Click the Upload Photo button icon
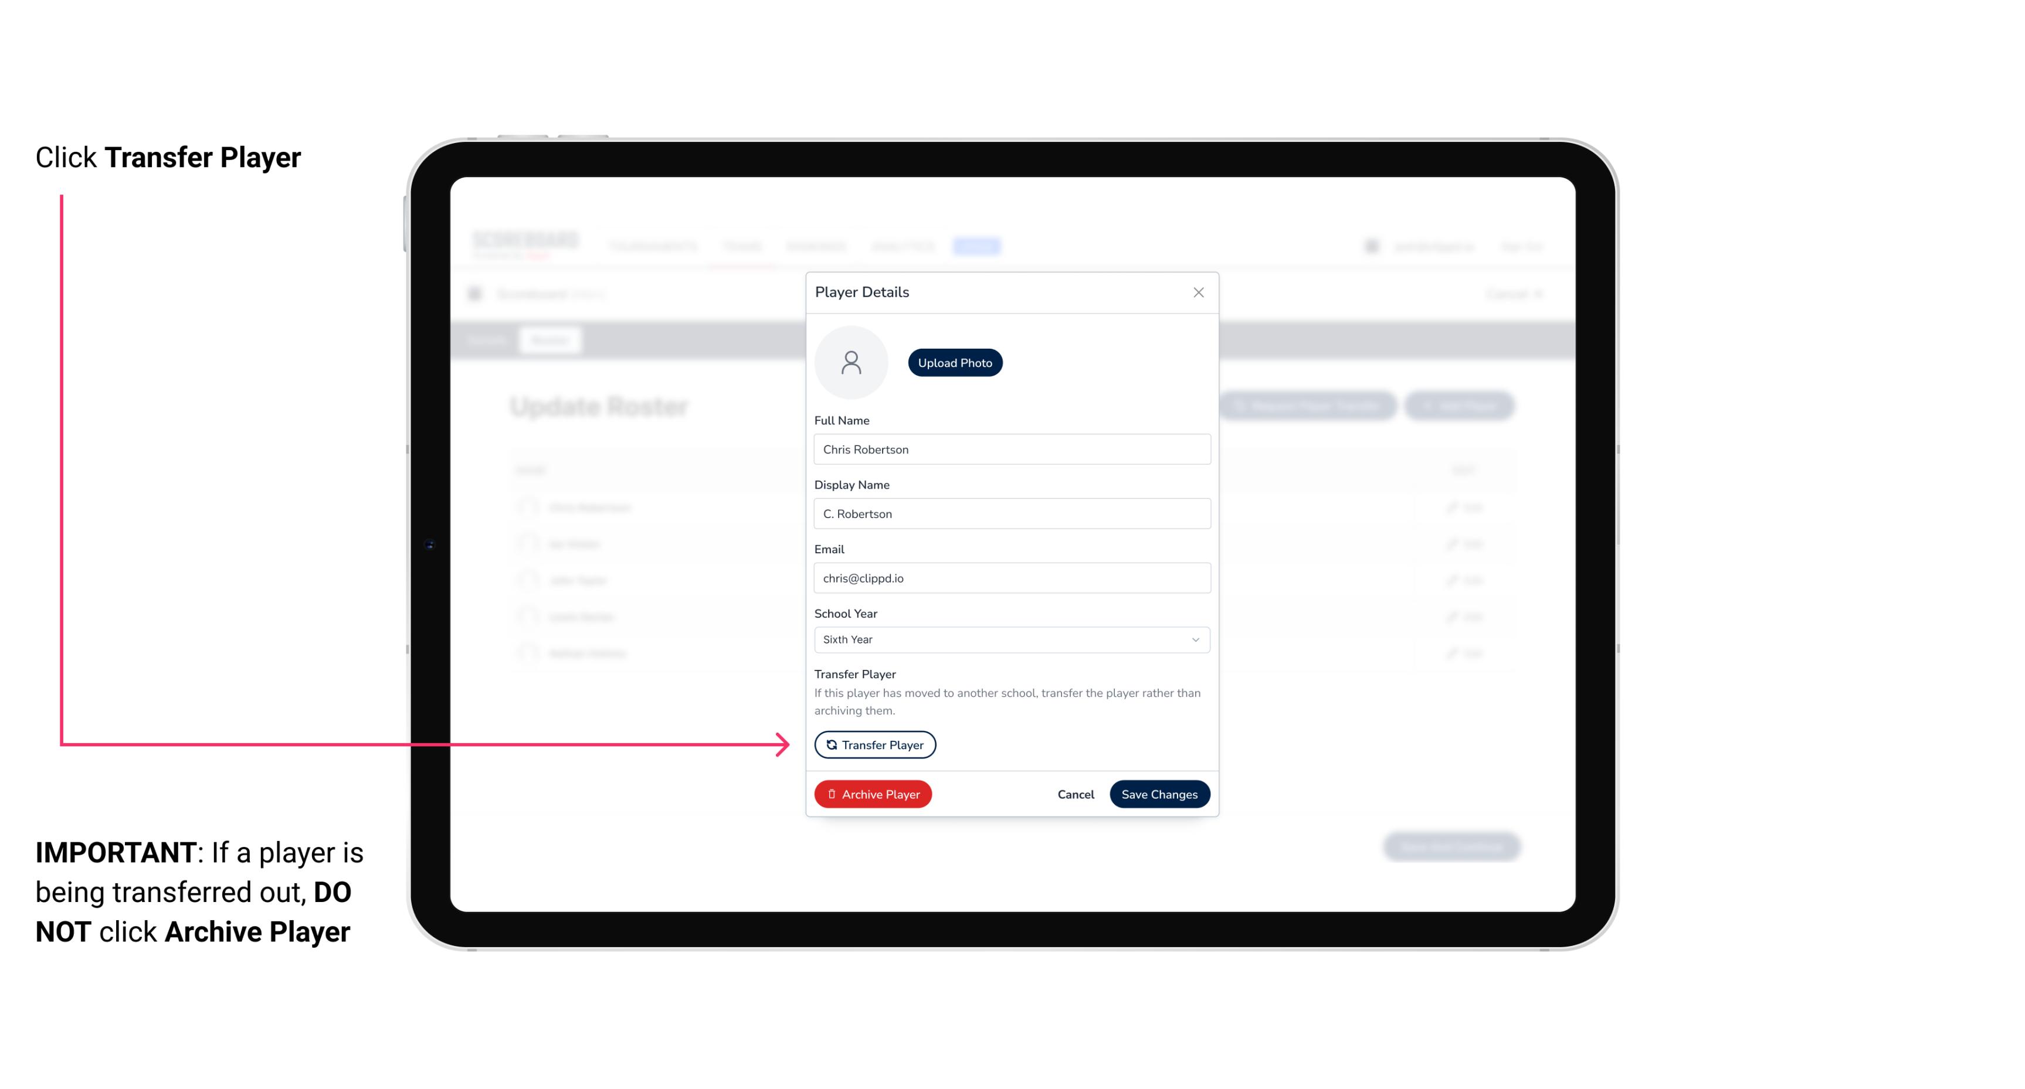The image size is (2025, 1089). tap(954, 362)
